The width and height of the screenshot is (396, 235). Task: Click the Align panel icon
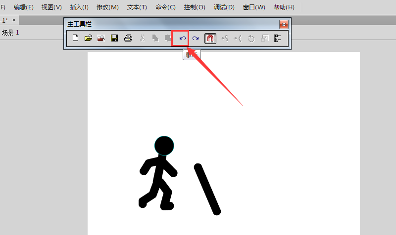coord(278,39)
